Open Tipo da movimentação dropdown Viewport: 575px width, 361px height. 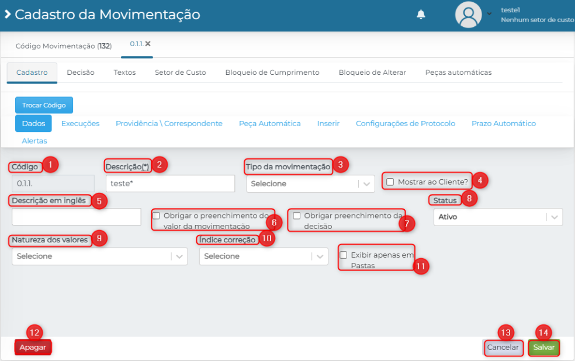point(311,183)
